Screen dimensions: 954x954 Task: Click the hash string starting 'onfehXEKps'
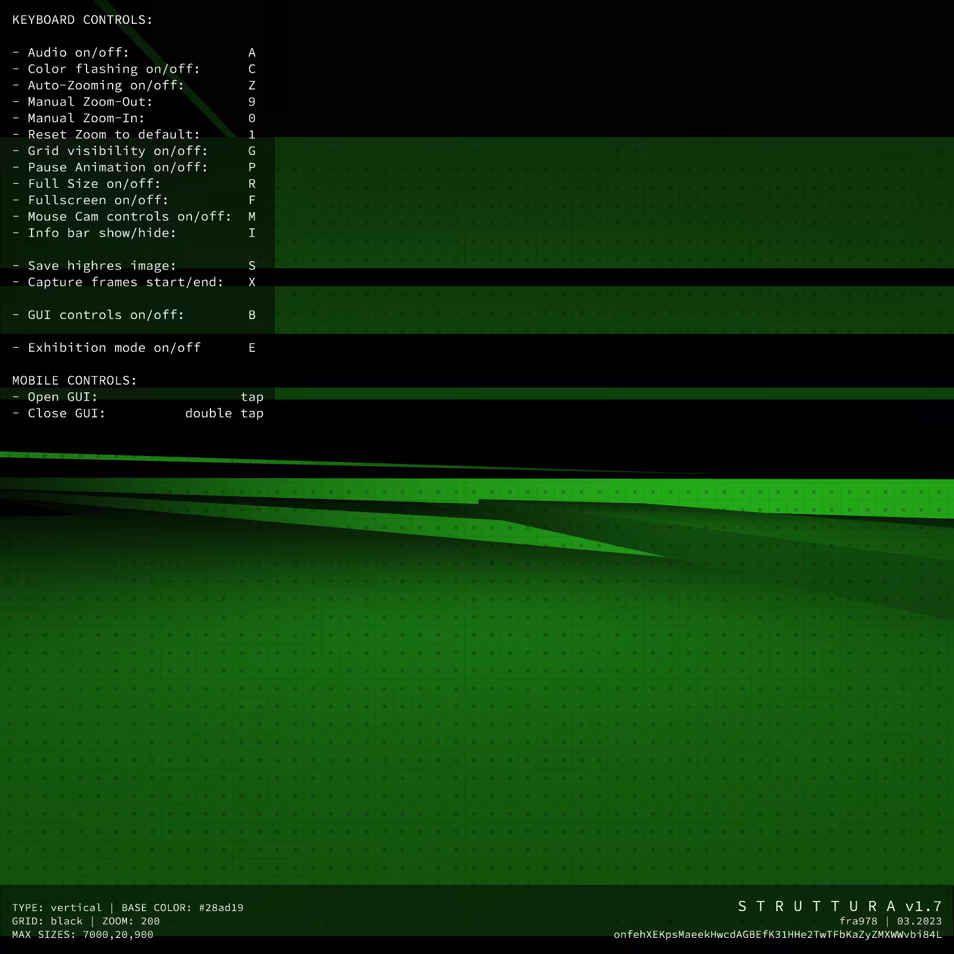click(778, 934)
